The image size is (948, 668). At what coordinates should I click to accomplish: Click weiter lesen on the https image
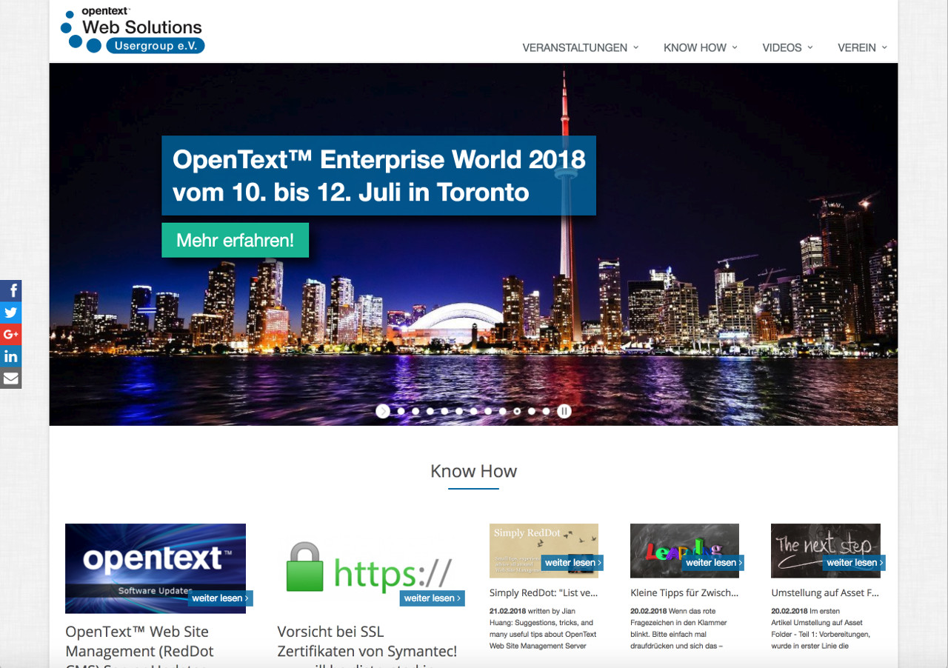(433, 598)
